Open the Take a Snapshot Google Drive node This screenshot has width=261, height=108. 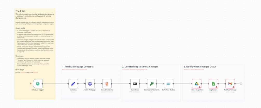[197, 84]
